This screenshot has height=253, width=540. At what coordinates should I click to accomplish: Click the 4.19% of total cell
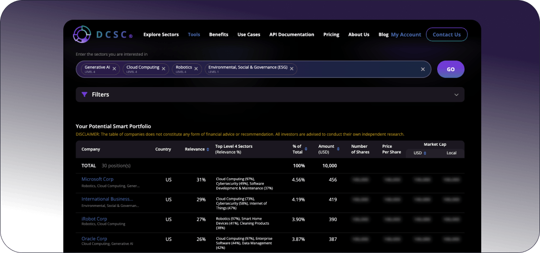click(298, 200)
